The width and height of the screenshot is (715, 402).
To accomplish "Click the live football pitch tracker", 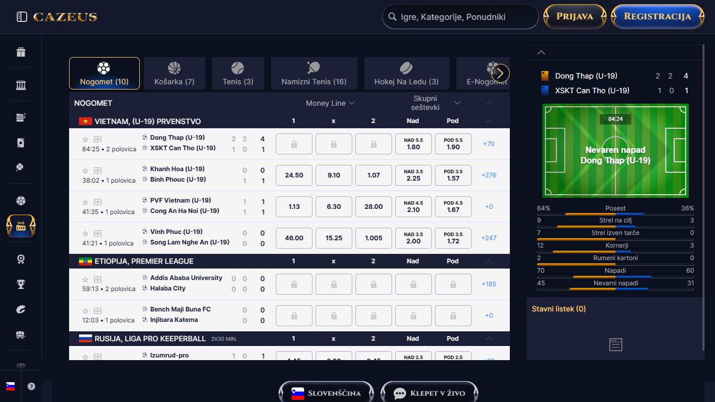I will tap(616, 151).
